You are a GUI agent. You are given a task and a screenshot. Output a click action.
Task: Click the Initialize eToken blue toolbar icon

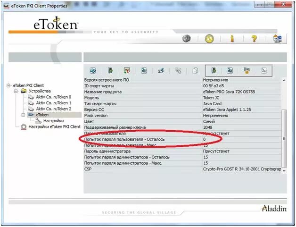coord(93,71)
